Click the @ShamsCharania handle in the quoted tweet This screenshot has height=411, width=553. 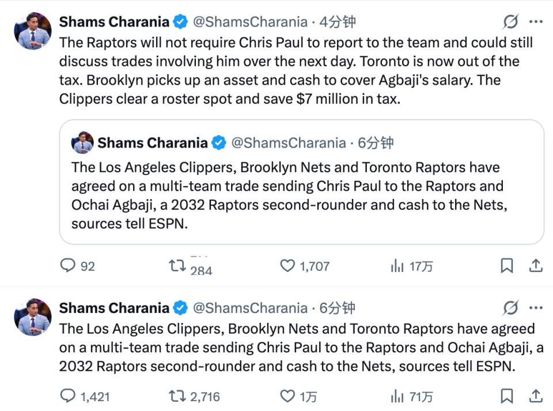tap(288, 143)
